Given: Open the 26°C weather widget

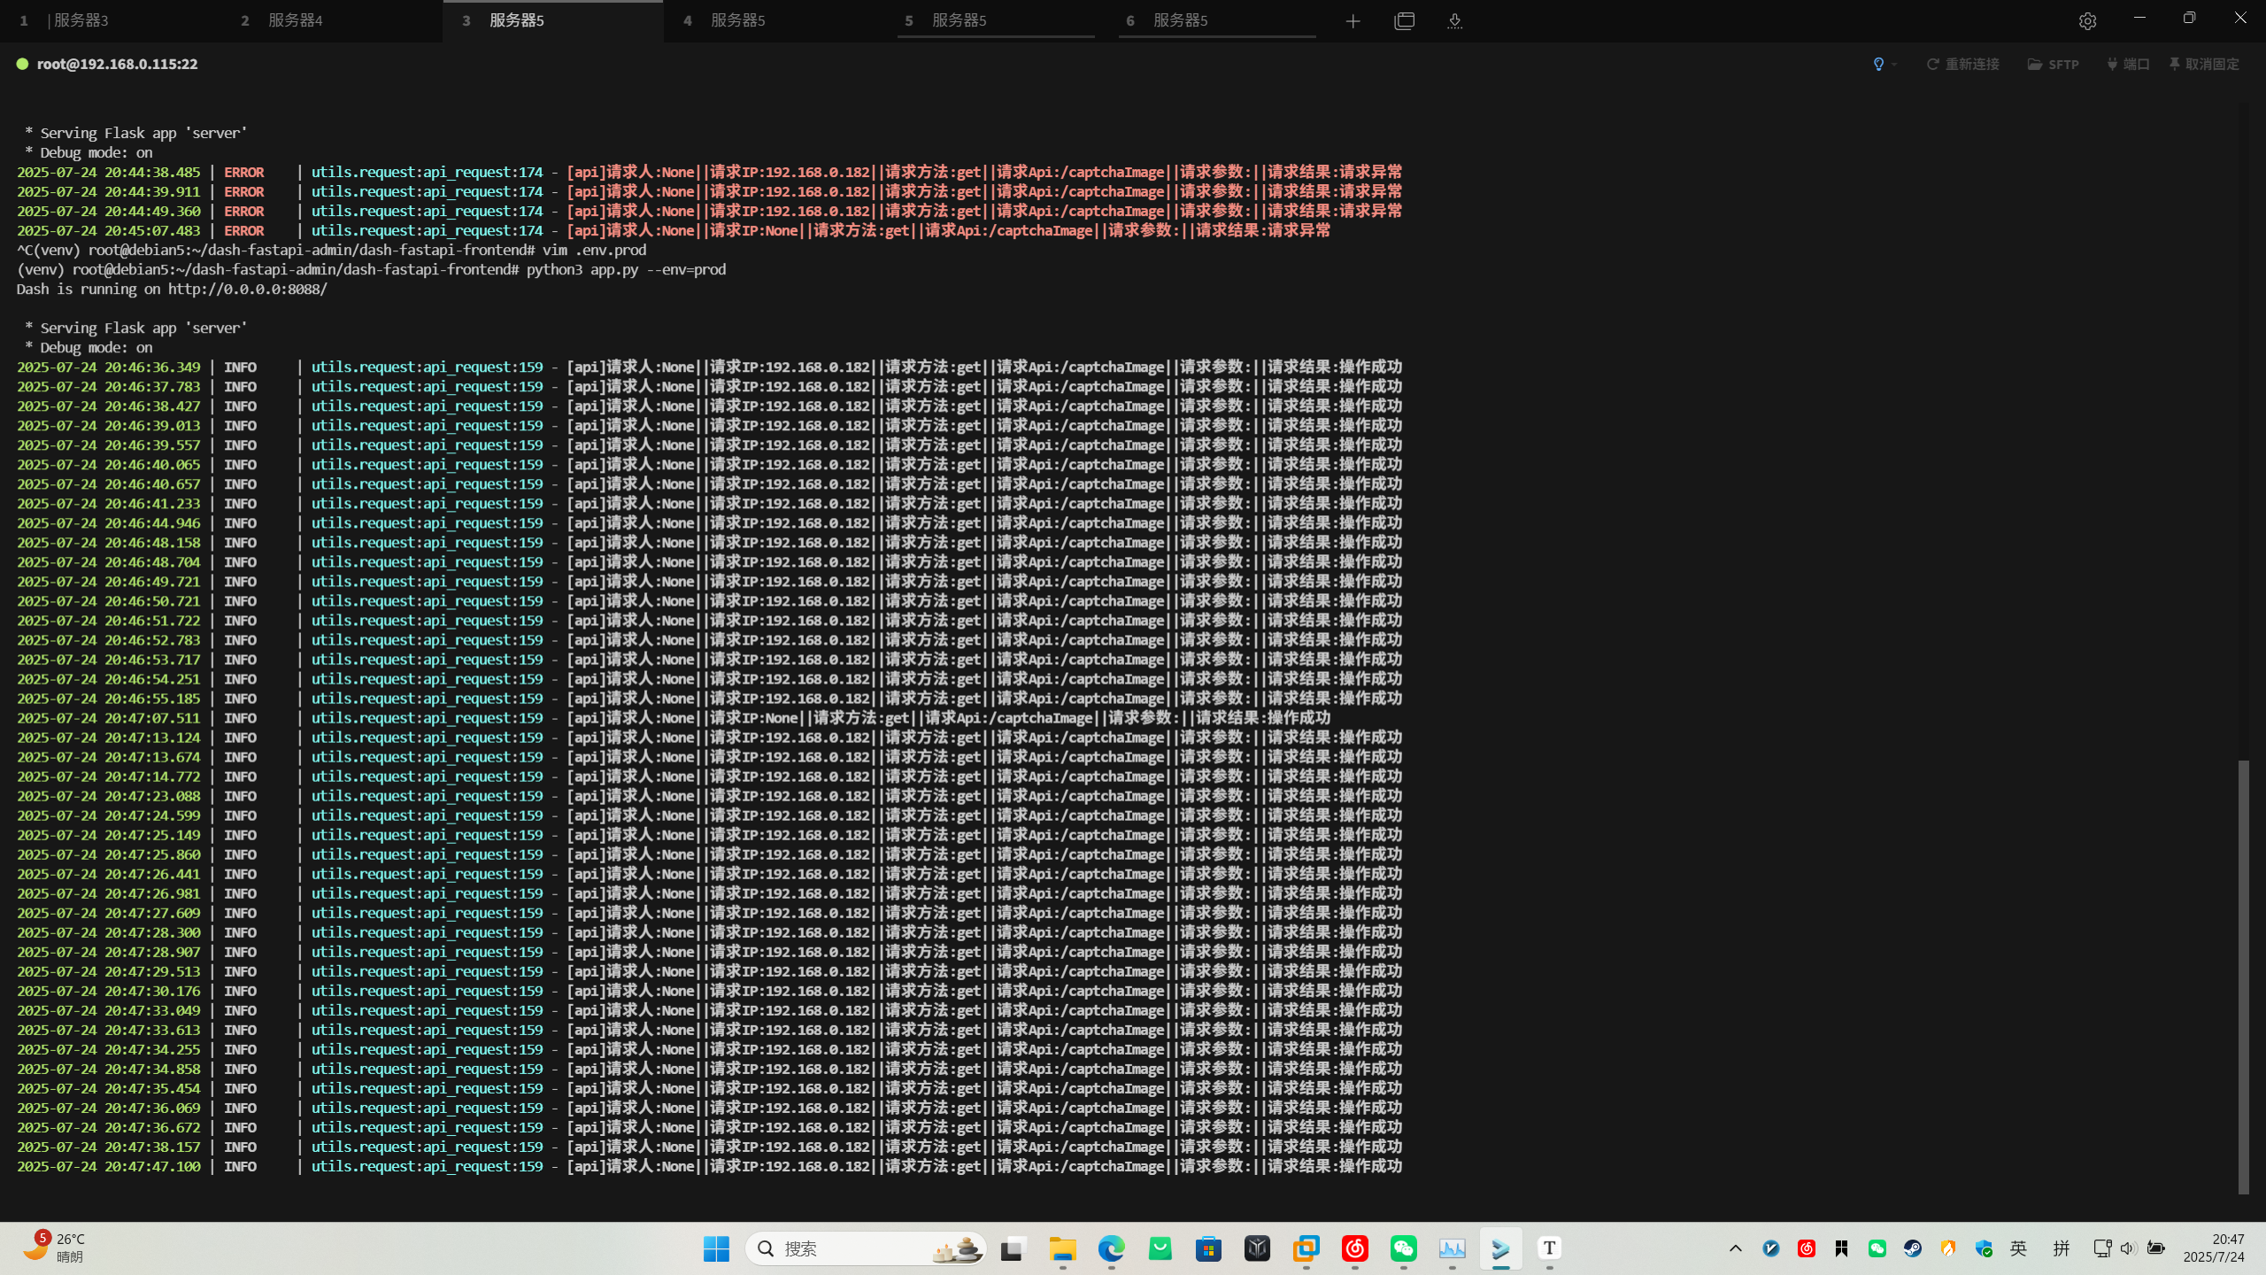Looking at the screenshot, I should (x=55, y=1248).
